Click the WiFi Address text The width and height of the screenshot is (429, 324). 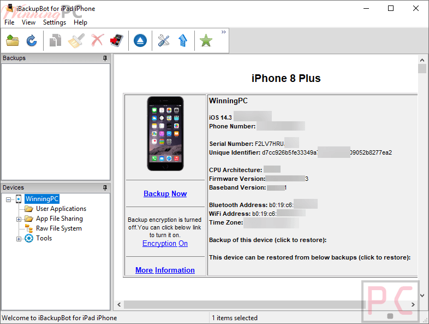(243, 214)
